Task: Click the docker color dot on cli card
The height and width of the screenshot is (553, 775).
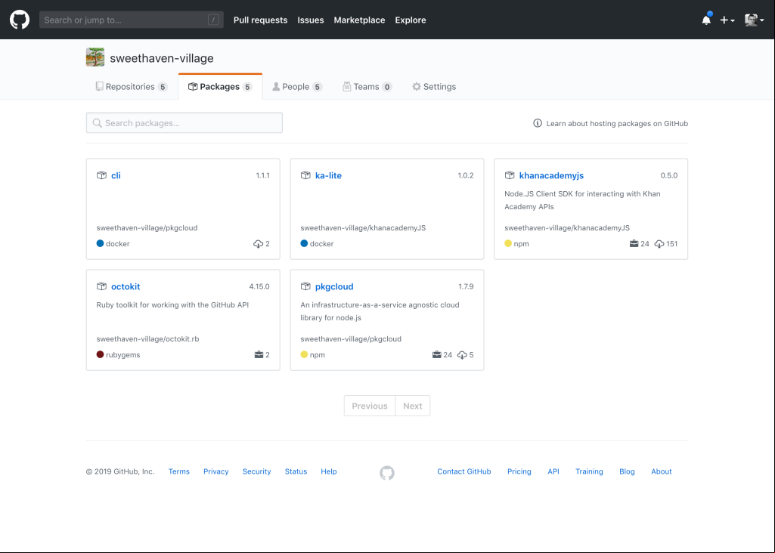Action: click(100, 243)
